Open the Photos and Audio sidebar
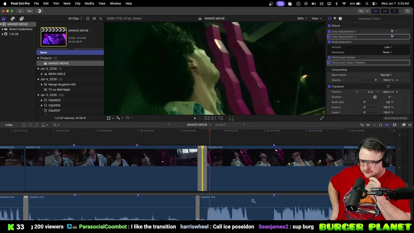This screenshot has width=414, height=233. (x=13, y=18)
